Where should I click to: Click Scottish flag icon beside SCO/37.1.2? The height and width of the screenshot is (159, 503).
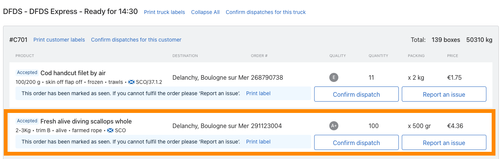point(131,82)
